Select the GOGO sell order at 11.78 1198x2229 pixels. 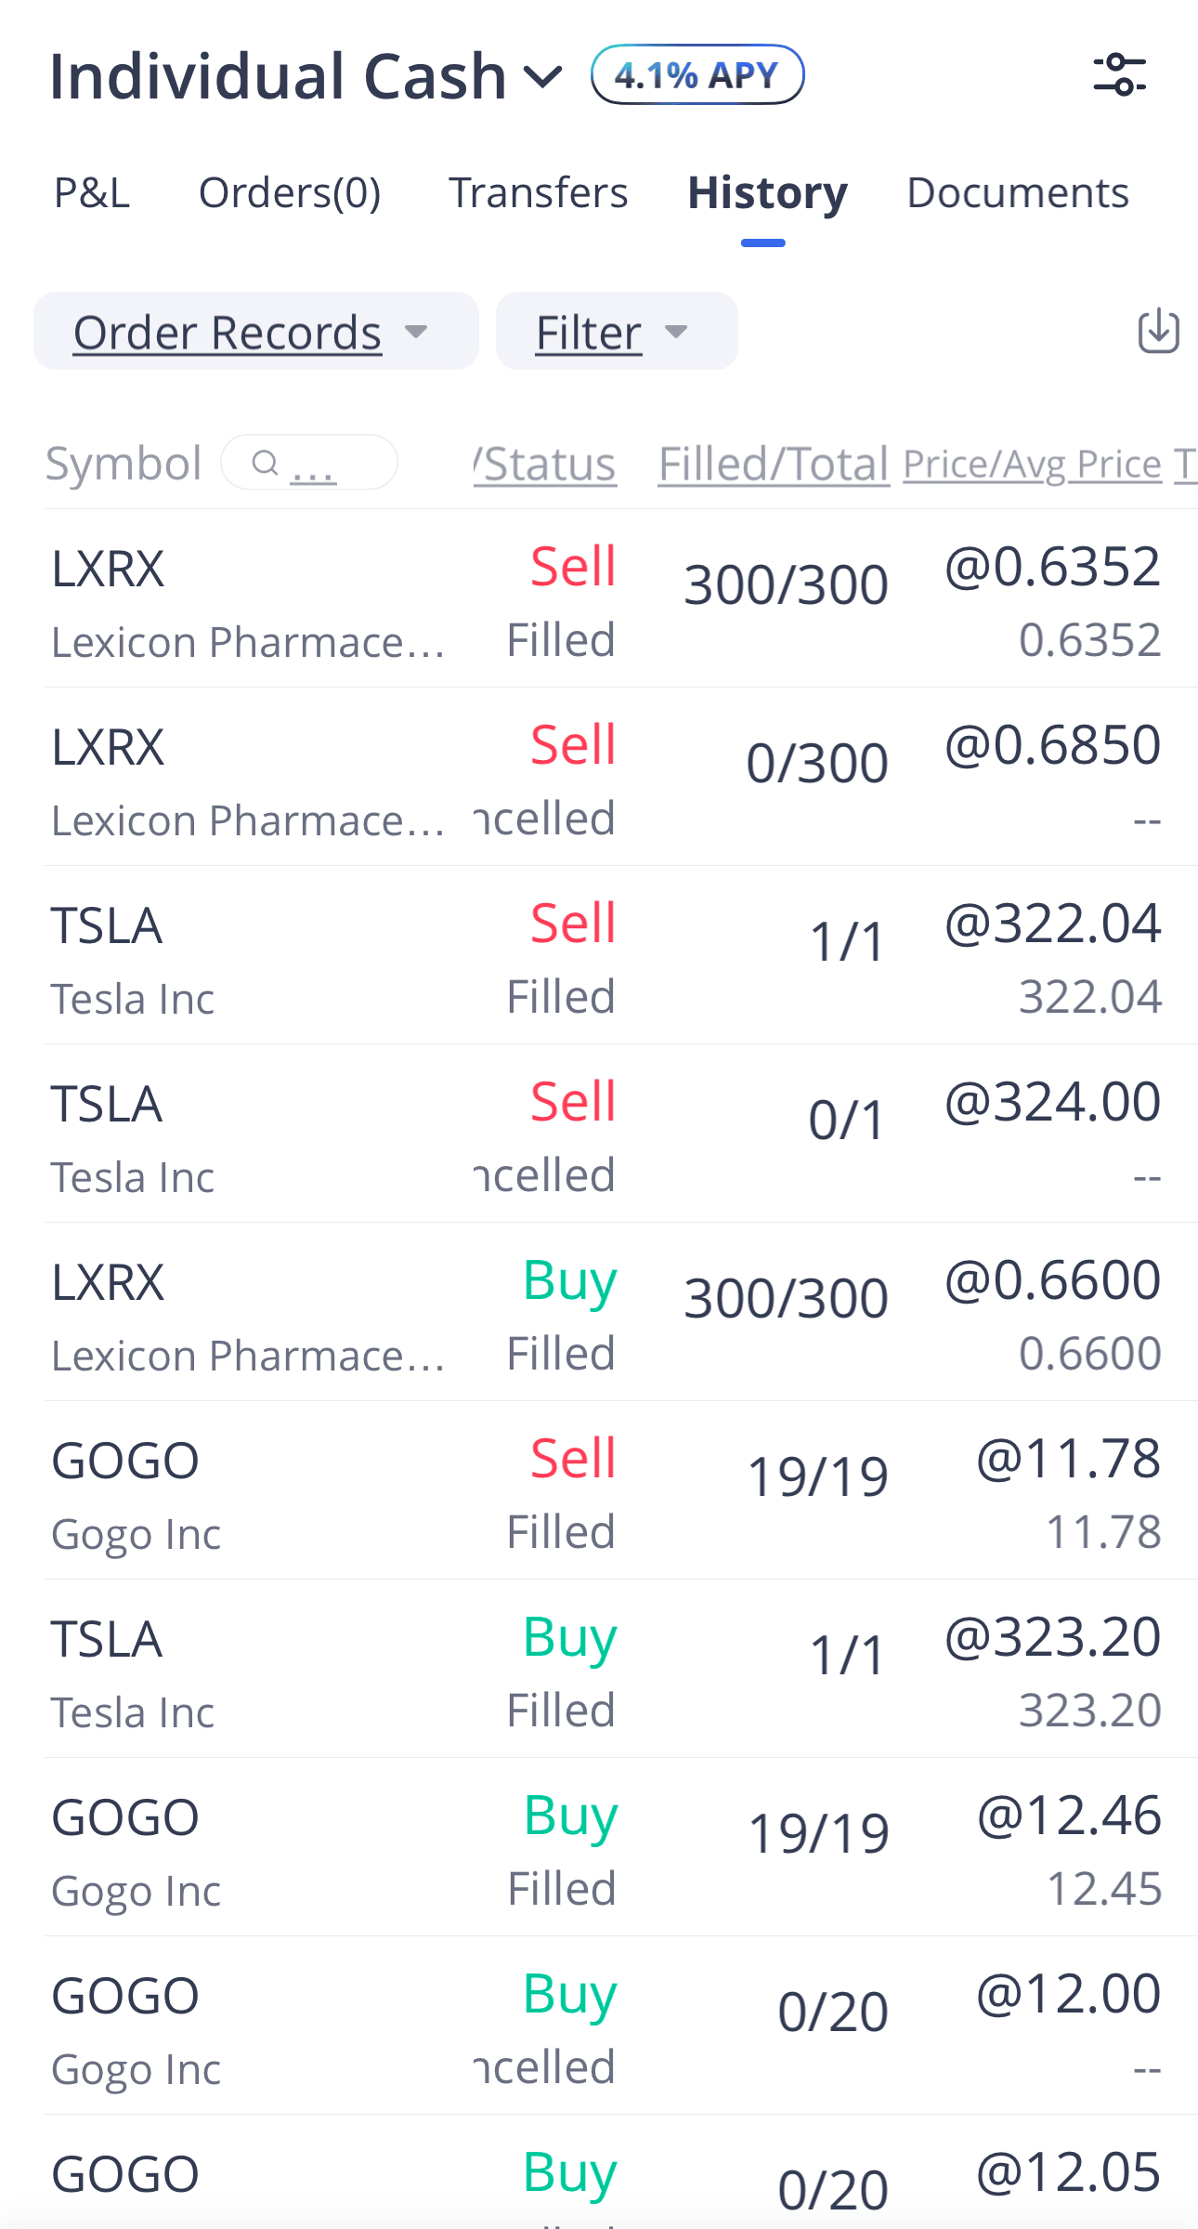click(604, 1491)
